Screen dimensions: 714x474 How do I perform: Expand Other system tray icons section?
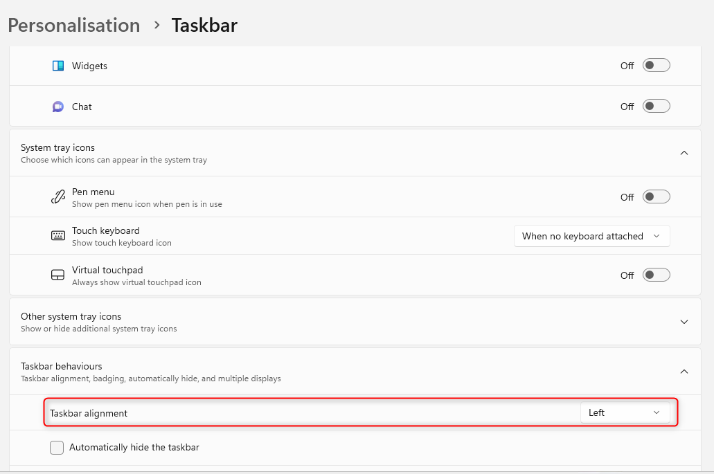[x=684, y=322]
